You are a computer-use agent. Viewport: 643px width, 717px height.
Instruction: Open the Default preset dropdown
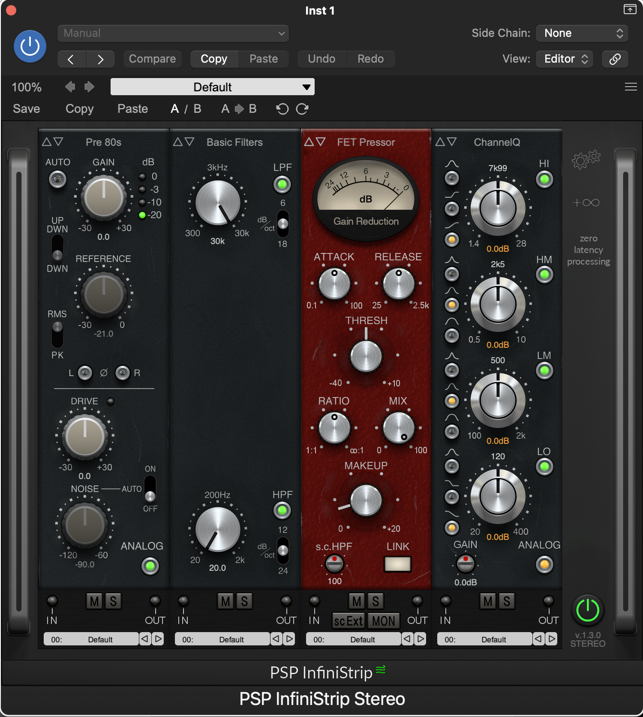click(213, 87)
